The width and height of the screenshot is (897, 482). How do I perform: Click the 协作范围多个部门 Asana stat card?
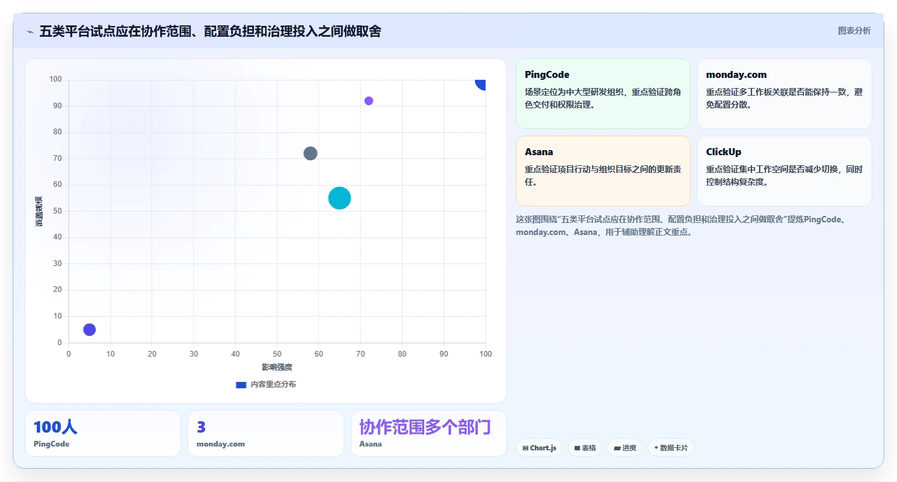[429, 433]
